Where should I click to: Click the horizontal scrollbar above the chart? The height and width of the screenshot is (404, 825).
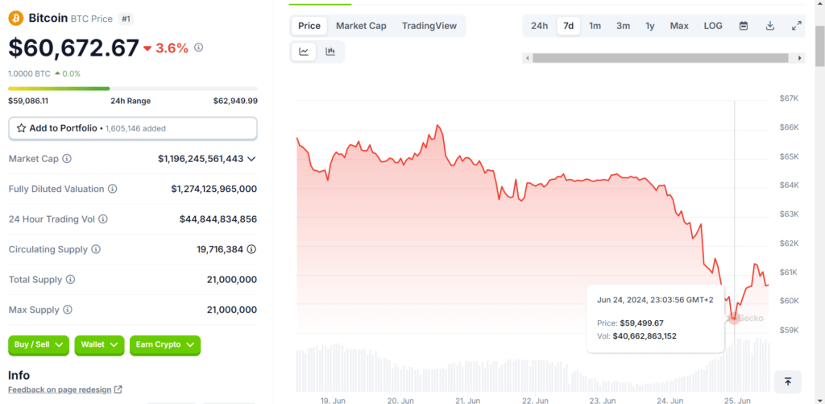coord(661,58)
